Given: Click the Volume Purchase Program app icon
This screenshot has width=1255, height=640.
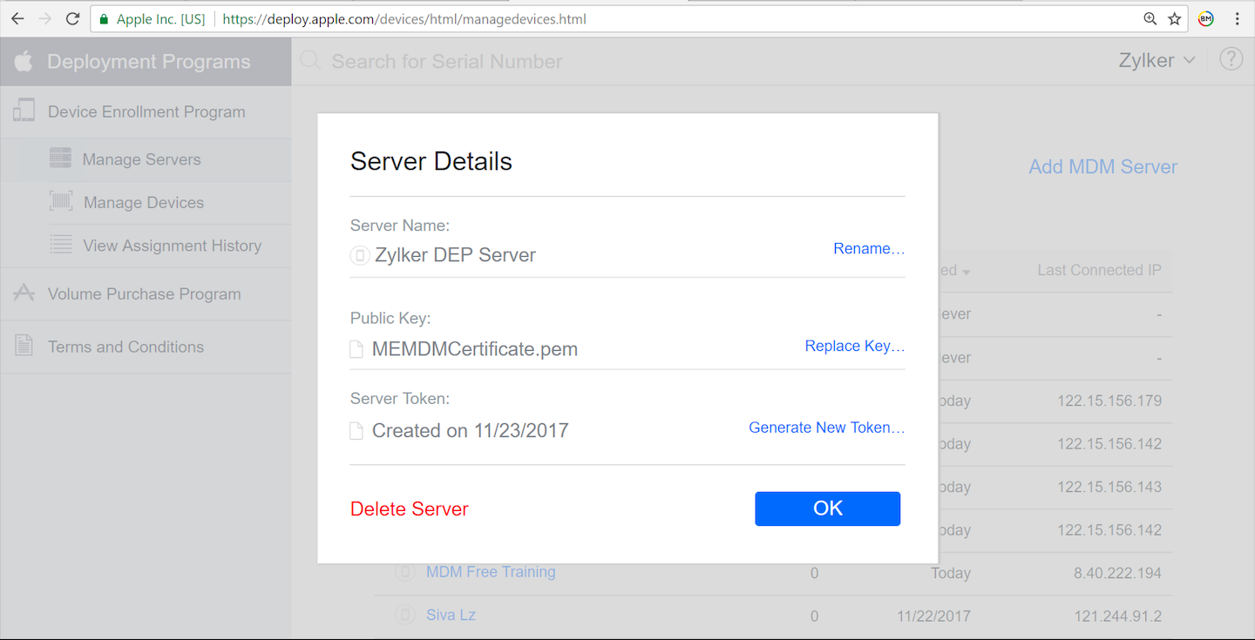Looking at the screenshot, I should pyautogui.click(x=24, y=293).
